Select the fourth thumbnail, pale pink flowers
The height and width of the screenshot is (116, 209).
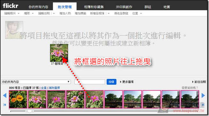(x=75, y=99)
